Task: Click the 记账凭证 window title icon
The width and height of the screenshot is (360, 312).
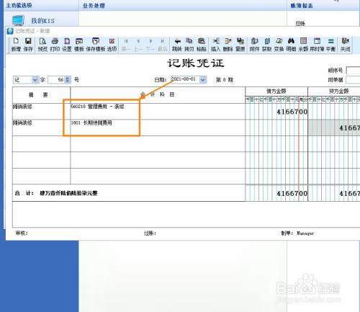Action: click(10, 31)
